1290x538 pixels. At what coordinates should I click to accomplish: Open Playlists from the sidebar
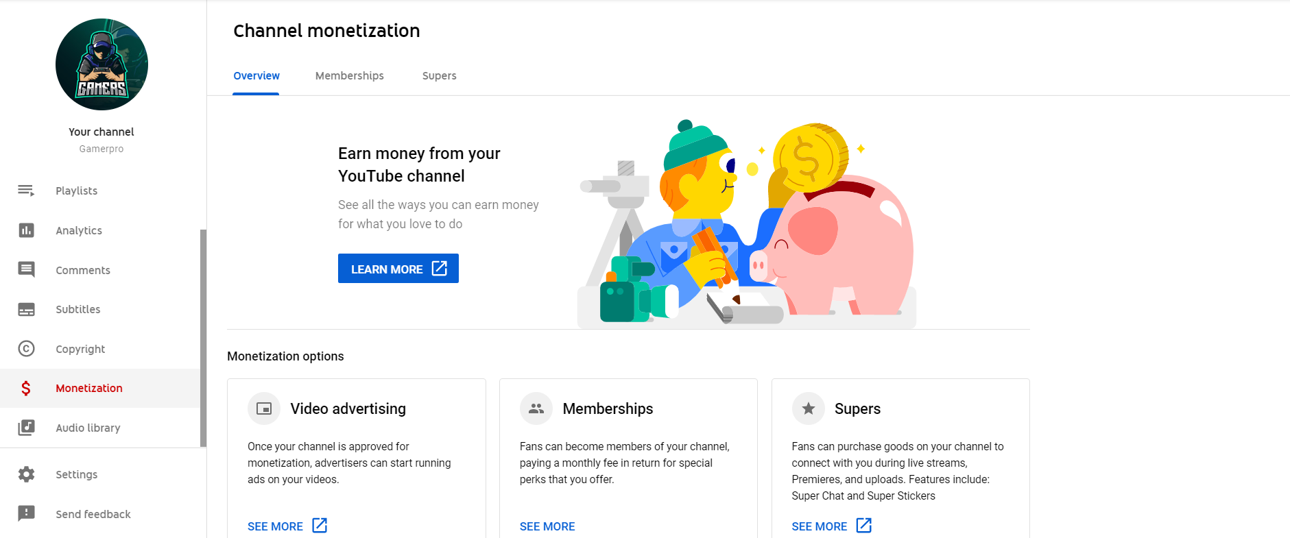(100, 191)
